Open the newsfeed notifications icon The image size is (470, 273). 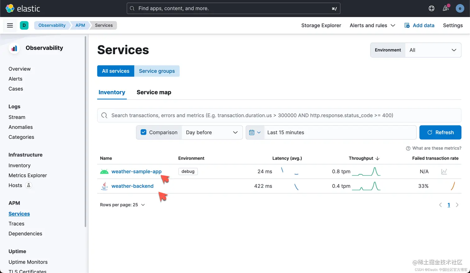tap(446, 8)
